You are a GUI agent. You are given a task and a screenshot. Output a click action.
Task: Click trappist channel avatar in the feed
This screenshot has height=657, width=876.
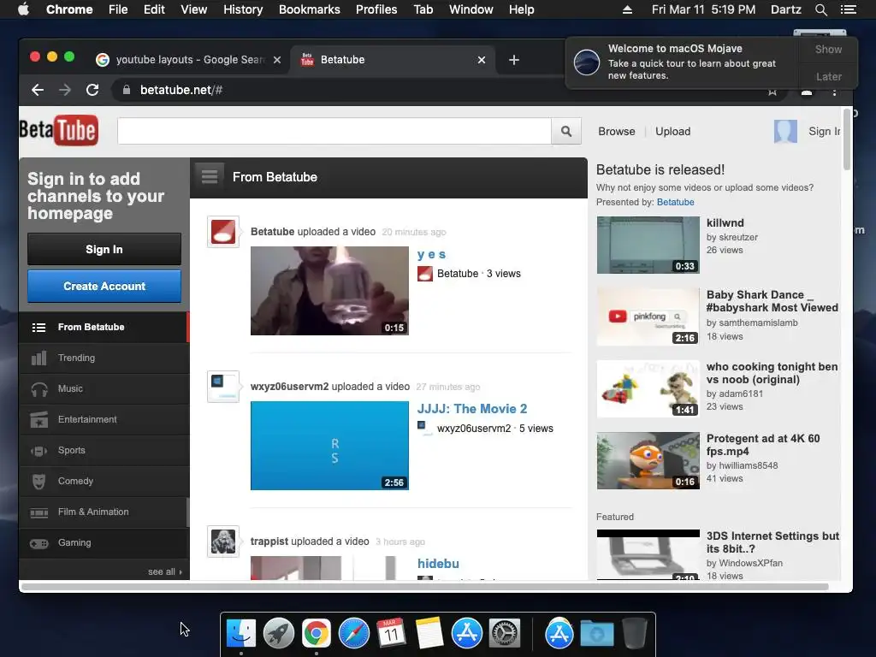coord(223,542)
